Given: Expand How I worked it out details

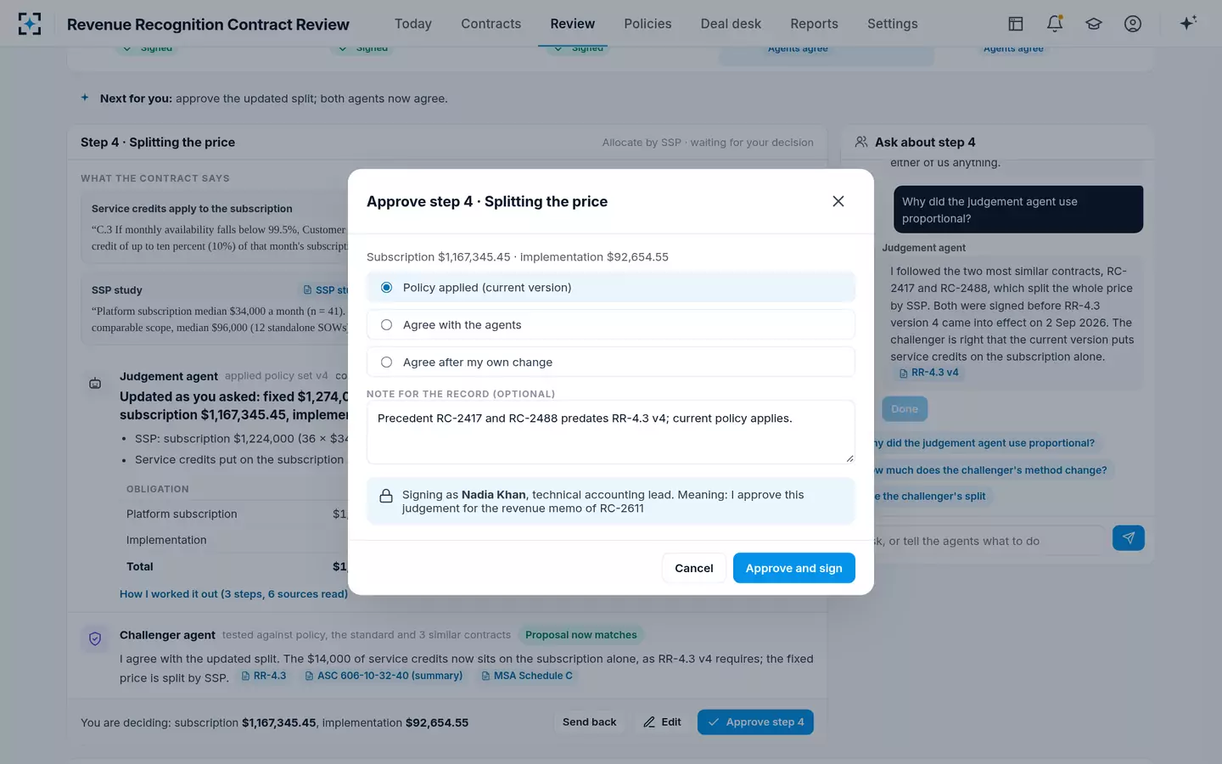Looking at the screenshot, I should (233, 594).
